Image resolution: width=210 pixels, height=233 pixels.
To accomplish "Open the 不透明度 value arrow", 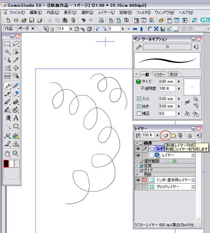I will coord(179,89).
